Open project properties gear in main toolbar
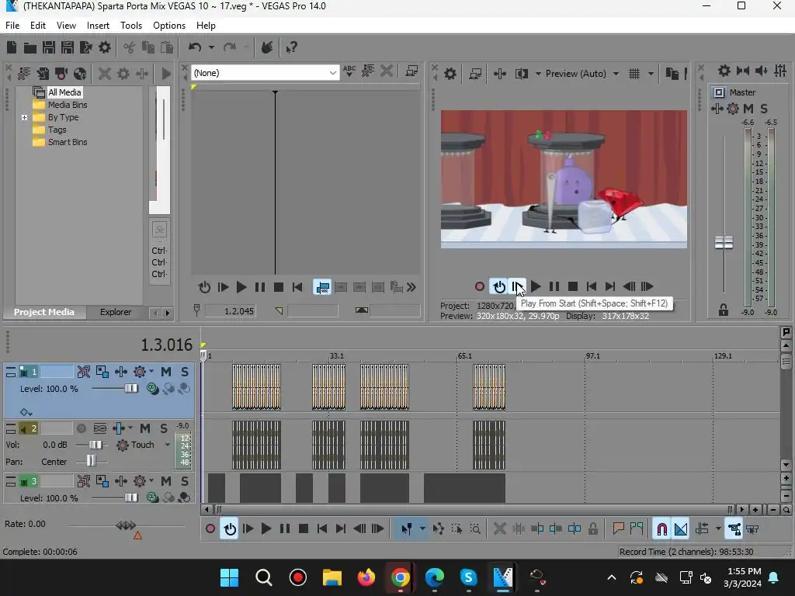The width and height of the screenshot is (795, 596). click(105, 47)
